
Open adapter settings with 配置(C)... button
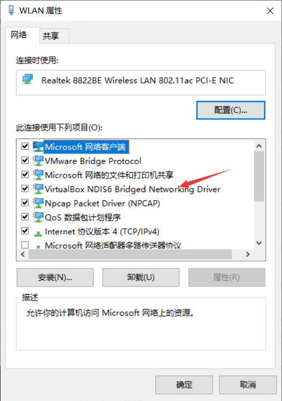point(231,110)
